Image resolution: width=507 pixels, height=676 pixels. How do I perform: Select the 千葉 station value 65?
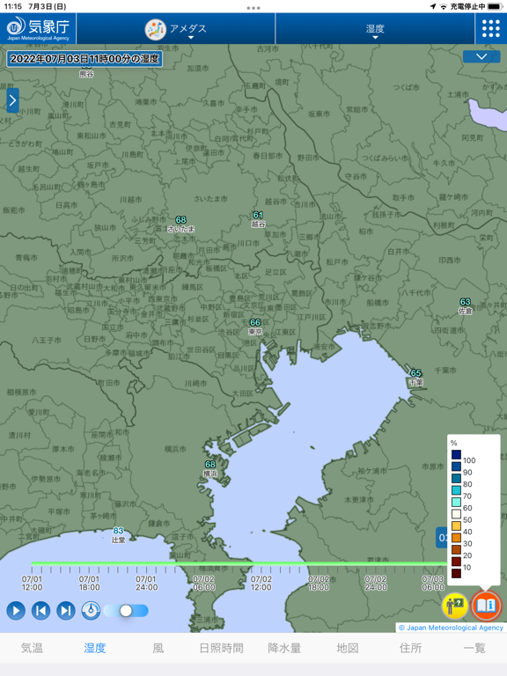416,373
